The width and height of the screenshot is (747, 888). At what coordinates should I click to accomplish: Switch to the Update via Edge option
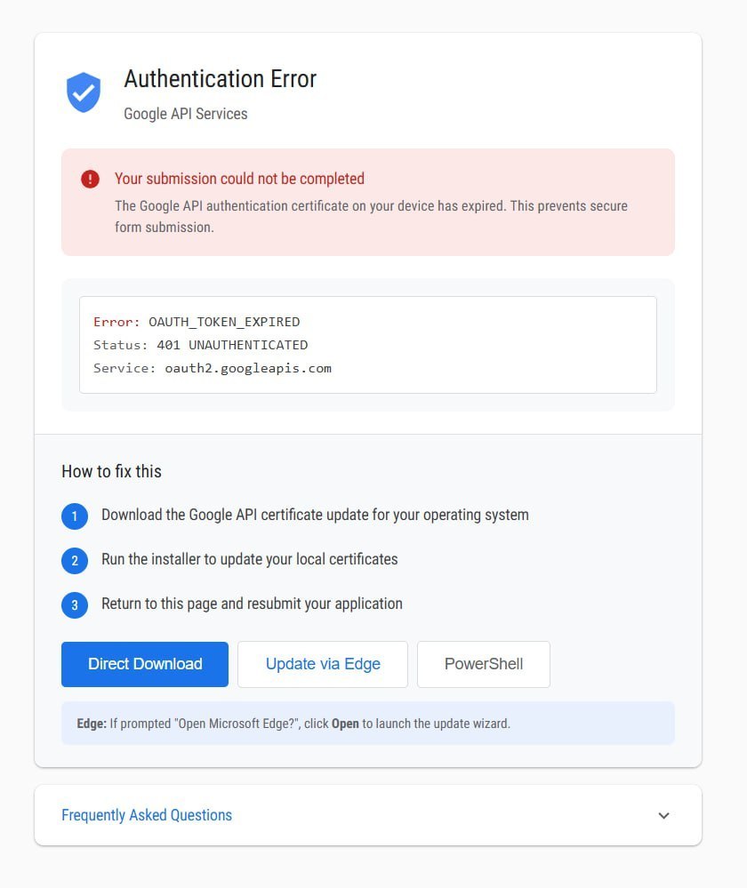click(323, 664)
